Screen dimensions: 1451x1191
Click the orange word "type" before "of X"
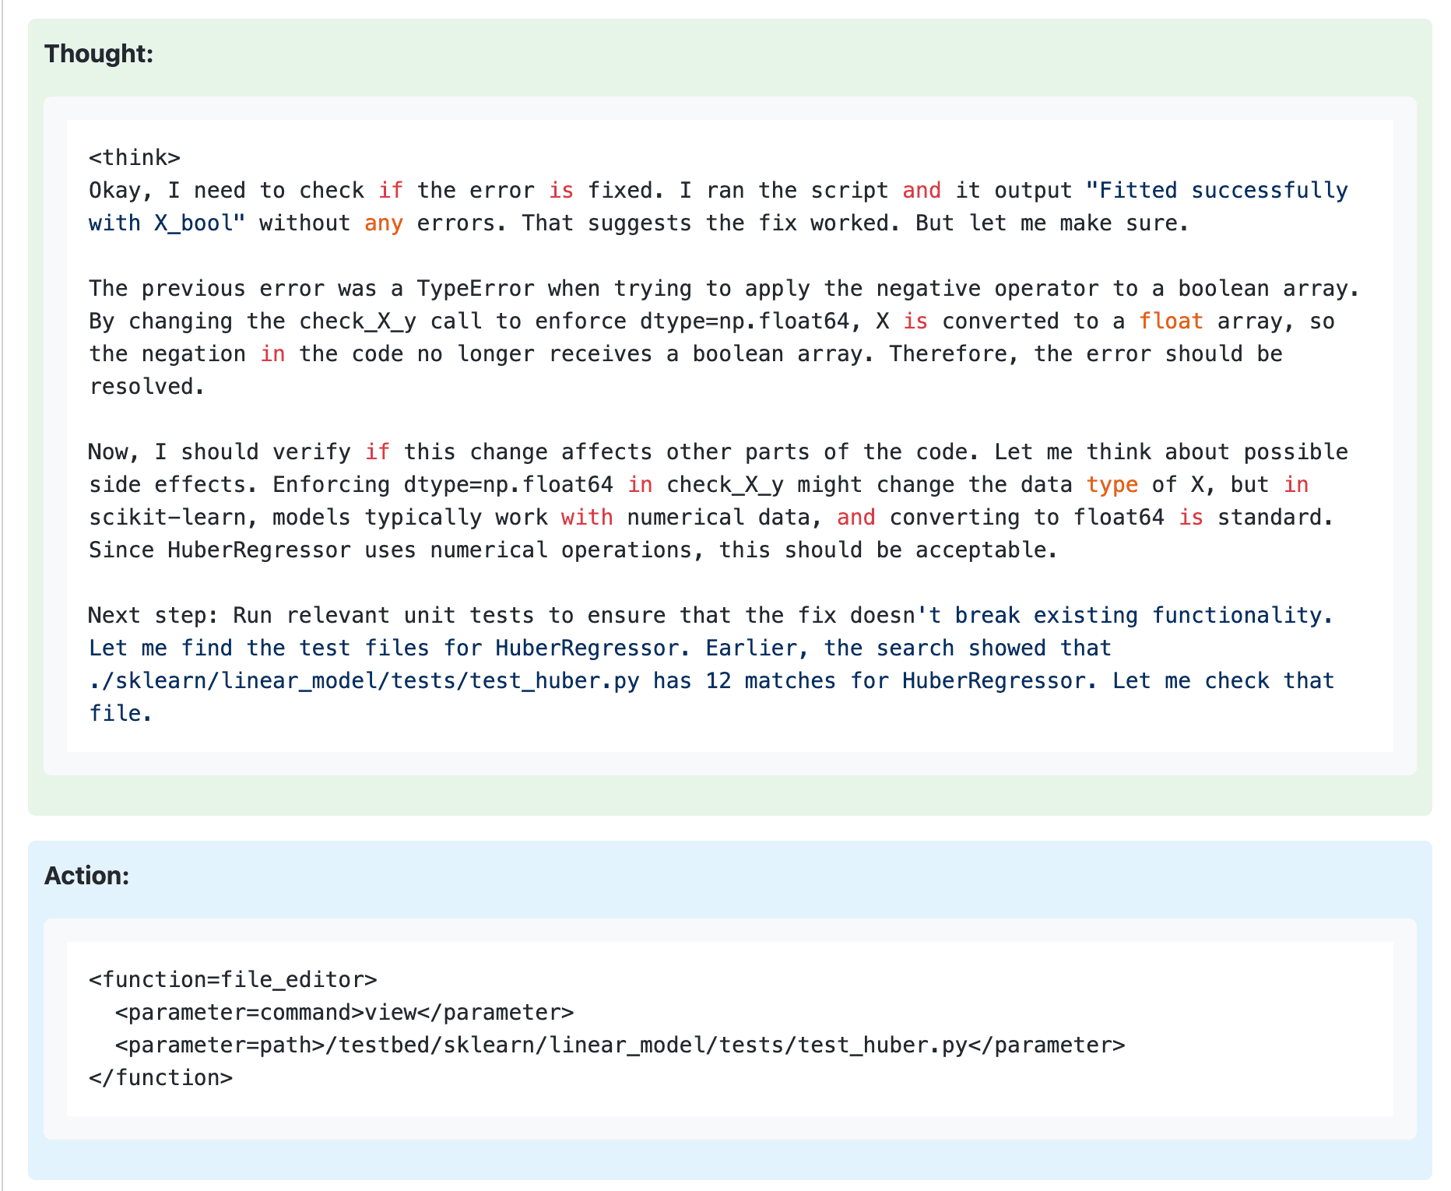click(x=1112, y=485)
